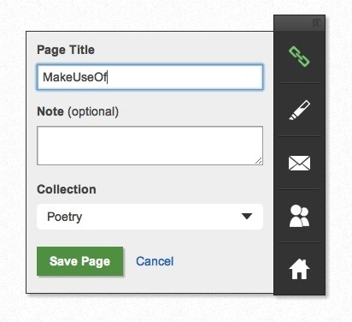The image size is (352, 322).
Task: Click inside the Note text area
Action: pyautogui.click(x=150, y=146)
